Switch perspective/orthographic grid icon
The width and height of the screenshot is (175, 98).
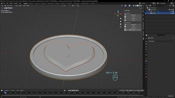(121, 27)
